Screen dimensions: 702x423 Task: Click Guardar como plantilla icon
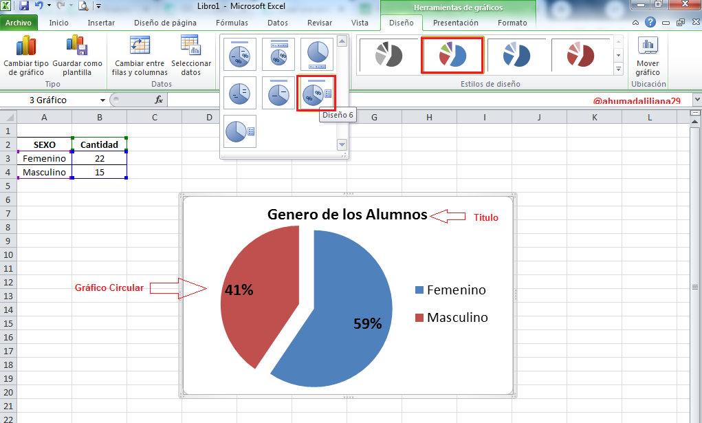[76, 45]
